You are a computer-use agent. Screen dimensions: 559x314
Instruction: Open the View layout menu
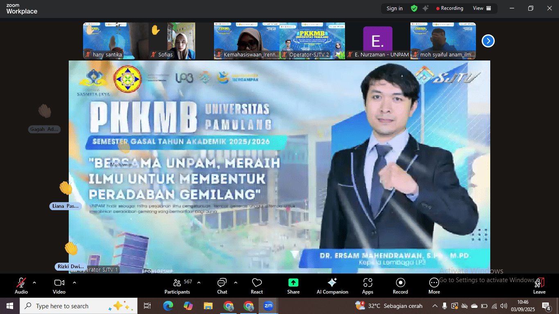click(x=482, y=8)
